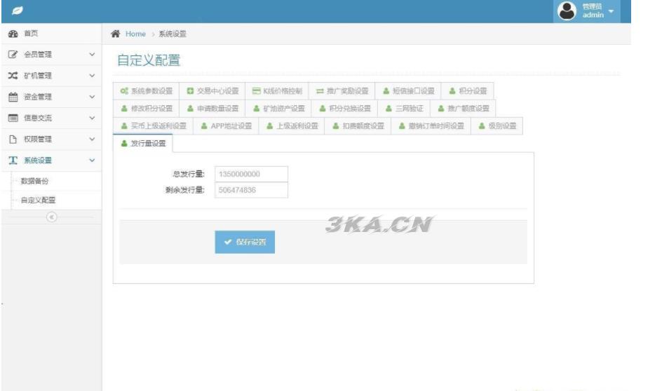Click the 保存设置 save button
669x391 pixels.
pyautogui.click(x=245, y=242)
